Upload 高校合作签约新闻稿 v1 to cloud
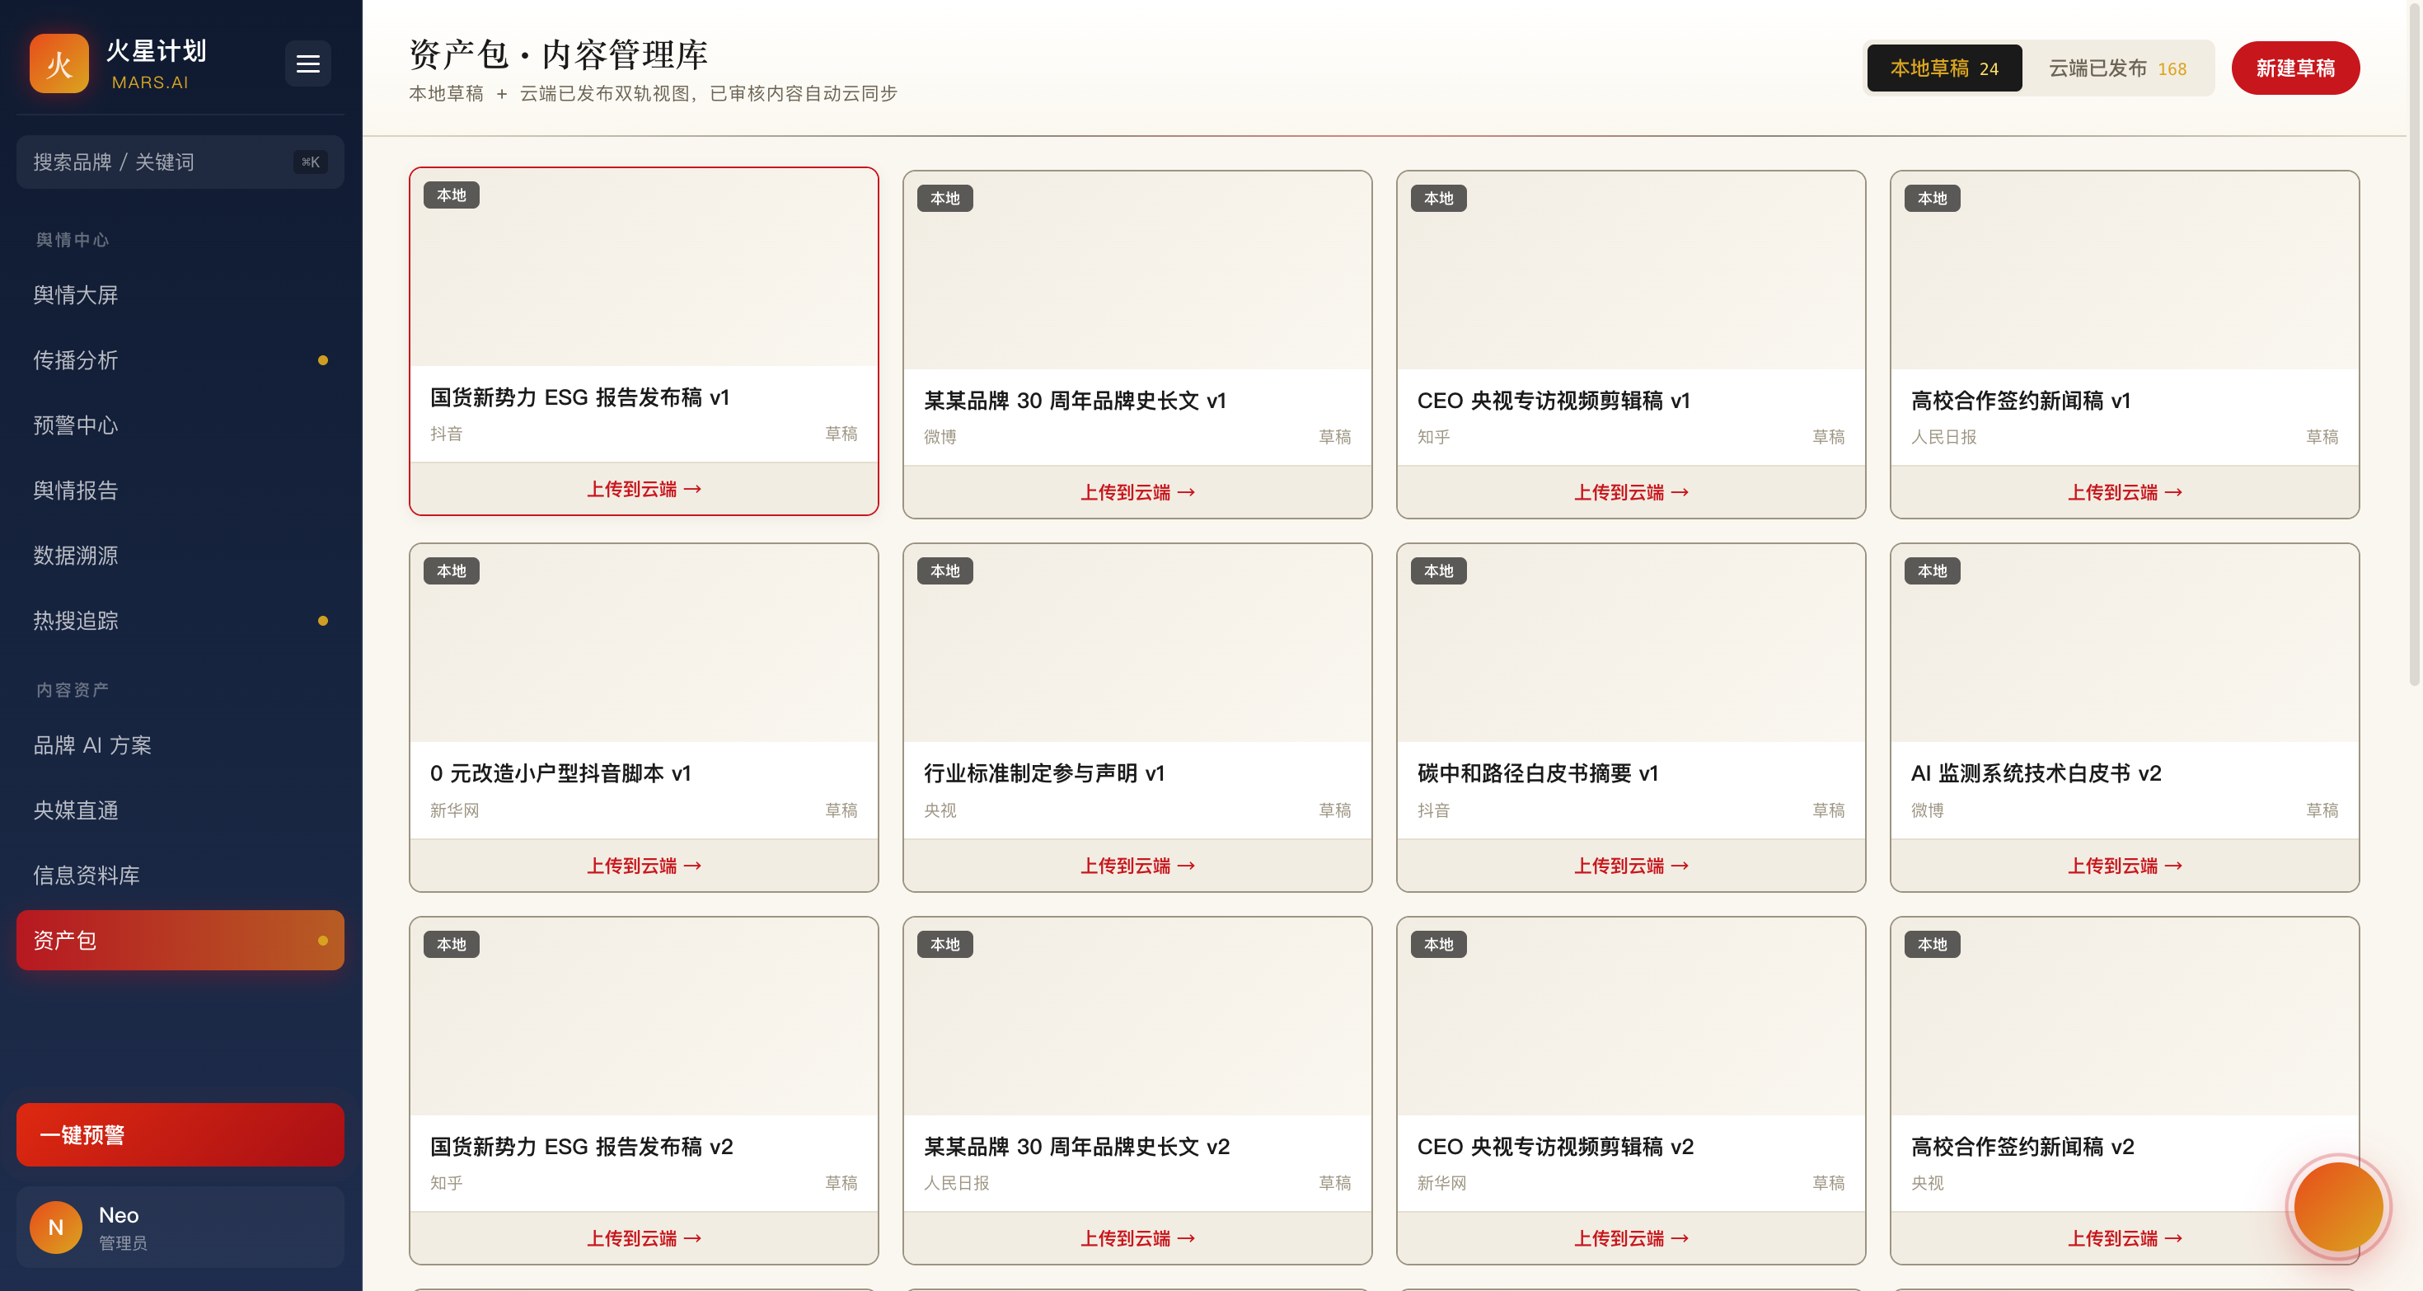The width and height of the screenshot is (2423, 1291). coord(2125,492)
